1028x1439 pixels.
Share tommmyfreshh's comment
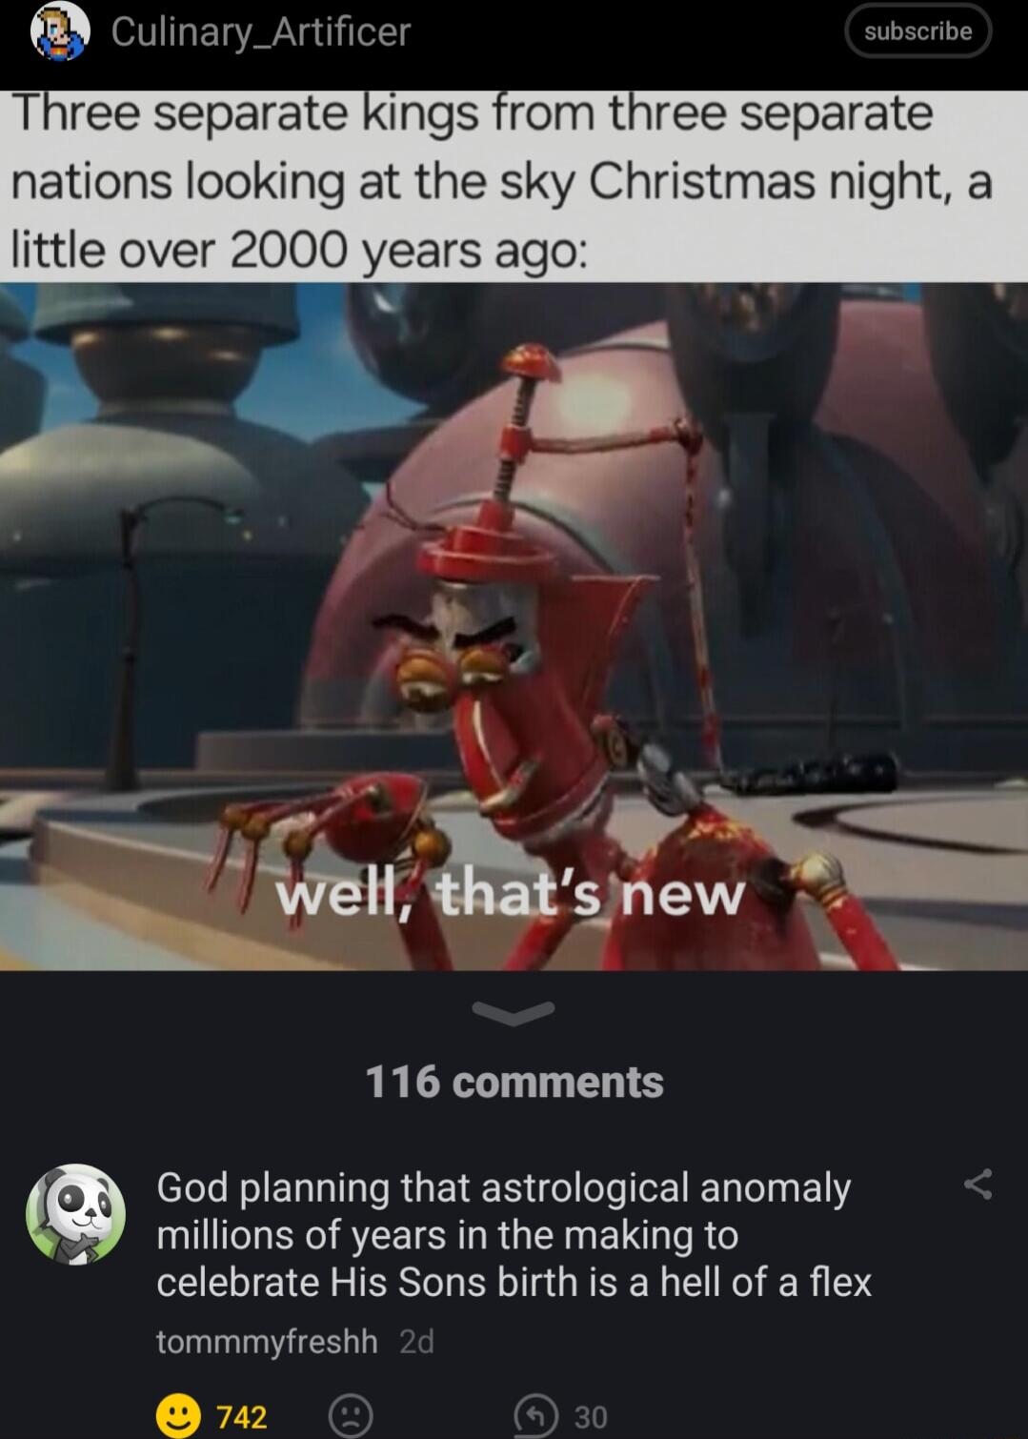[x=978, y=1185]
